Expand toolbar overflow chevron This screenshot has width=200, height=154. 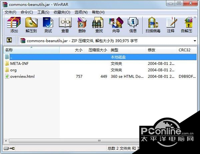click(195, 17)
